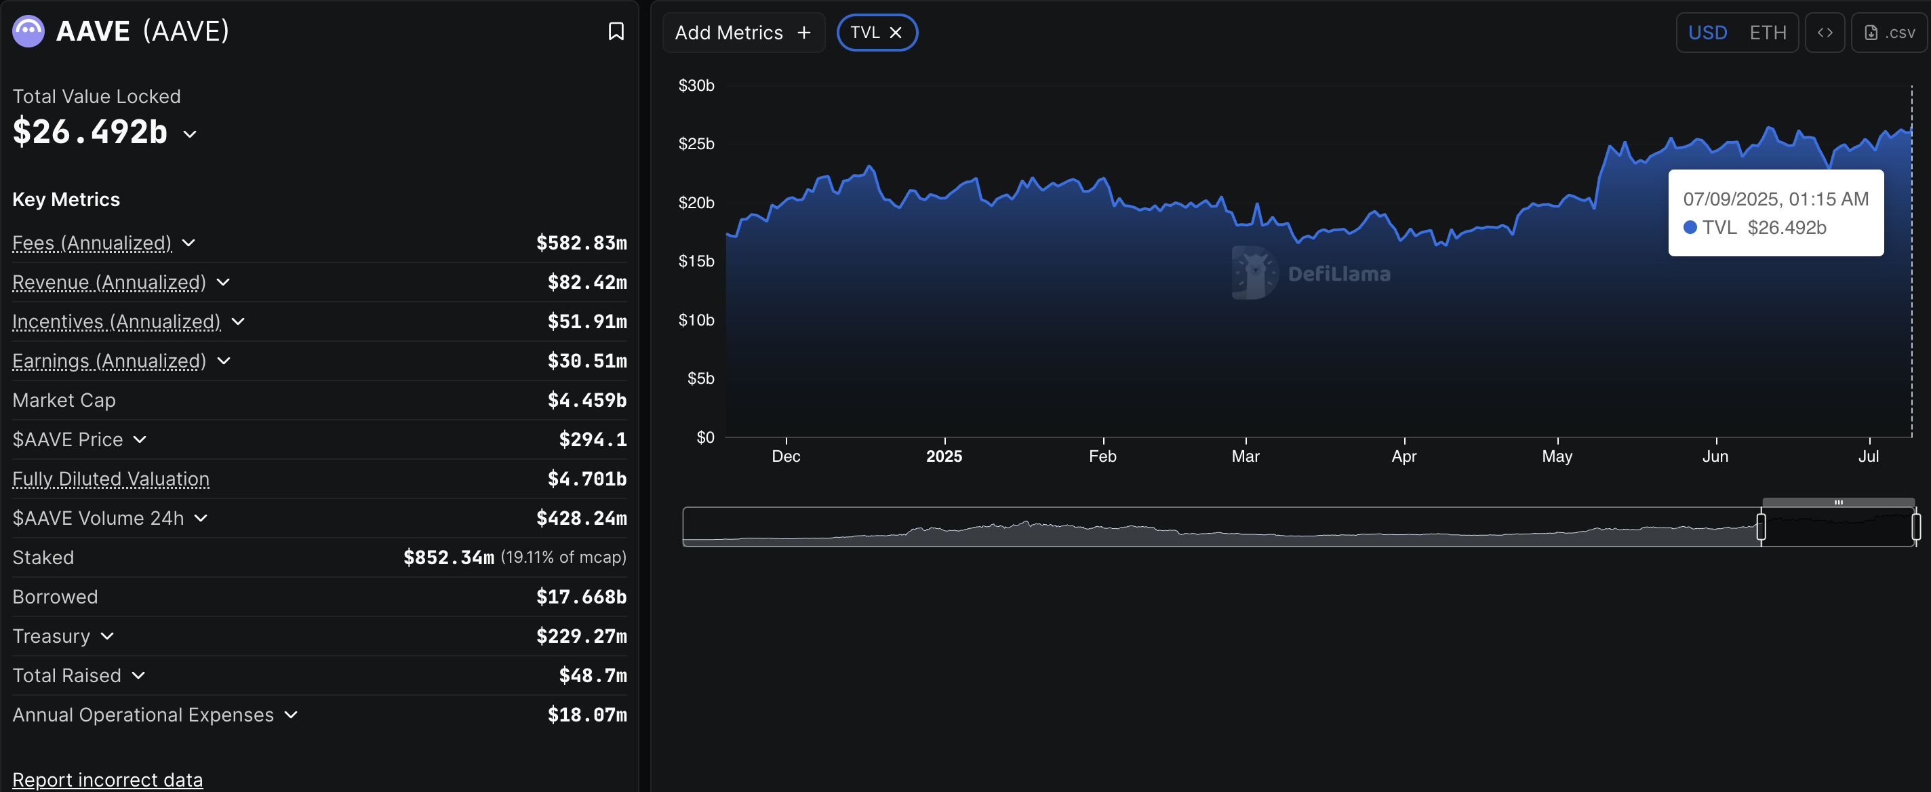Open the embed code icon

pyautogui.click(x=1825, y=33)
